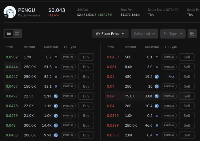
Task: Open the chart view icon button
Action: coord(192,34)
